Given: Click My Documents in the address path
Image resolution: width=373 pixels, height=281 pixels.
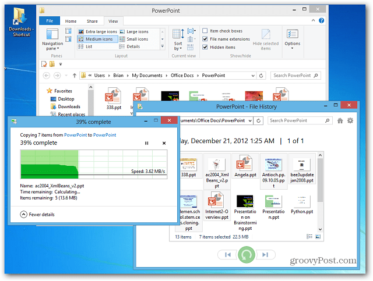Looking at the screenshot, I should tap(147, 76).
